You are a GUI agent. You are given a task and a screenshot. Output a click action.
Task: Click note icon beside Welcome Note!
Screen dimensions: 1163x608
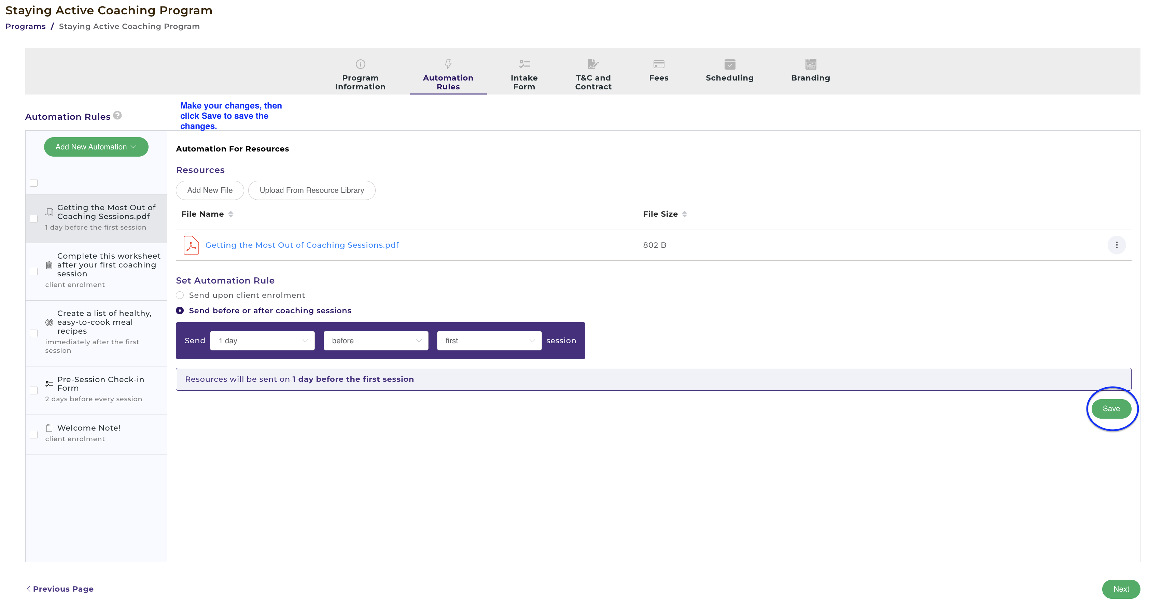click(49, 428)
